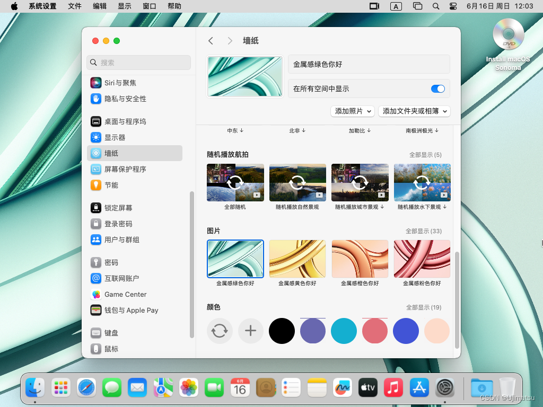Select black color swatch
The height and width of the screenshot is (407, 543).
tap(282, 331)
